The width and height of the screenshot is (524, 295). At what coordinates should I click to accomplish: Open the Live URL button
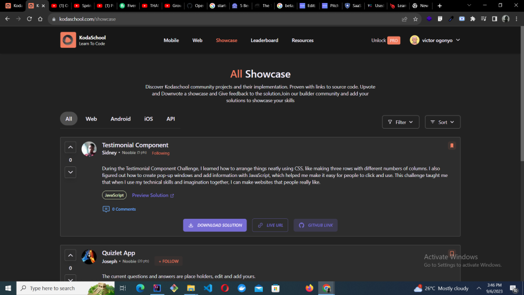[270, 225]
